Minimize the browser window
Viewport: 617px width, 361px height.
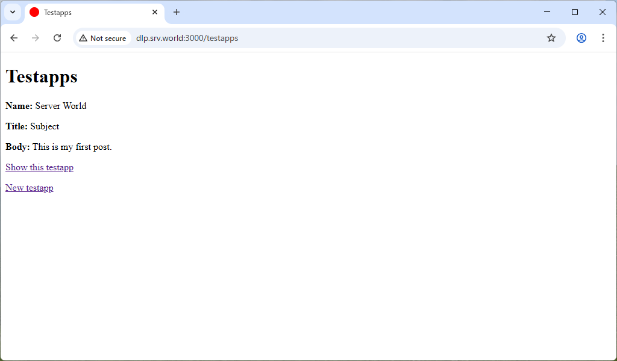547,12
